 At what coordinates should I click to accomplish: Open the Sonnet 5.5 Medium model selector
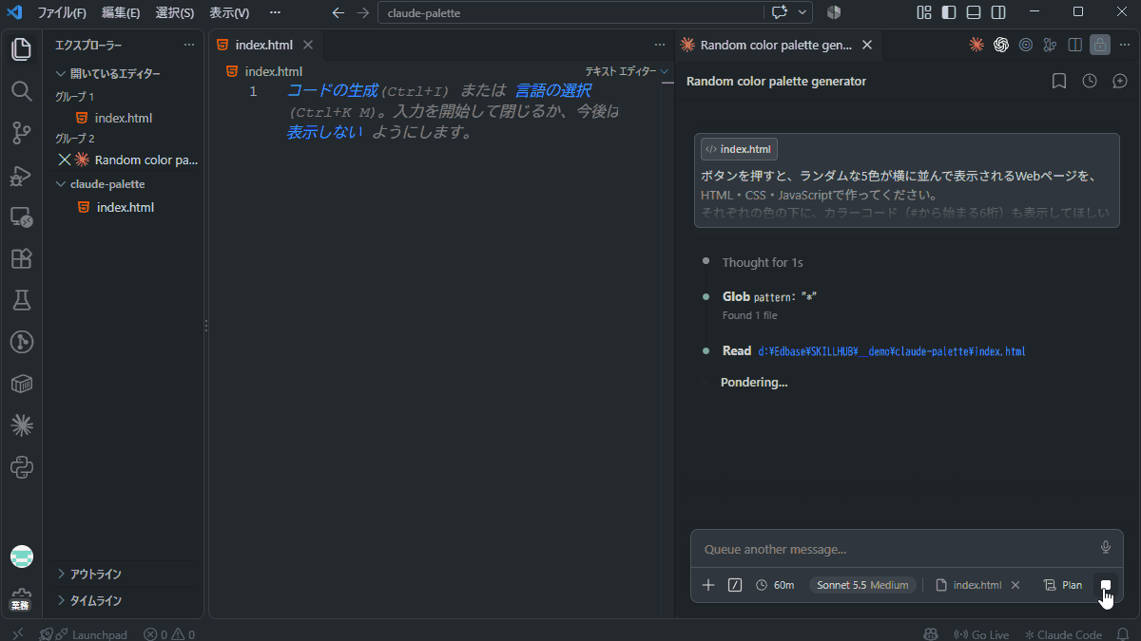[862, 585]
